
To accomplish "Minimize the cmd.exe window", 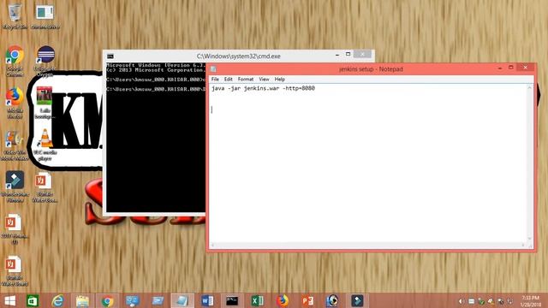I will click(x=337, y=55).
